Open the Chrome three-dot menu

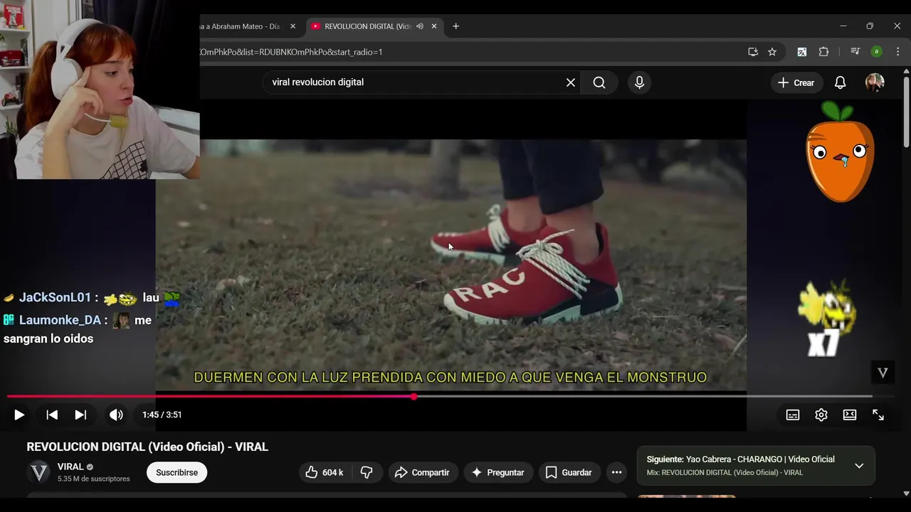[x=897, y=52]
